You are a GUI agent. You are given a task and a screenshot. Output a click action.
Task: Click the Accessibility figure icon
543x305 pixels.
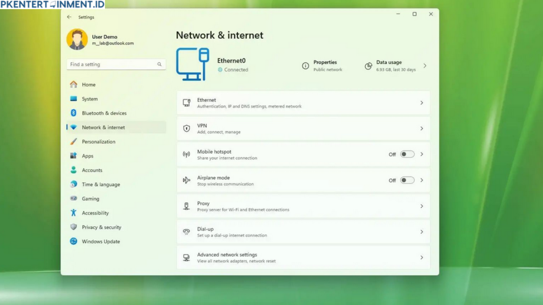[x=74, y=213]
